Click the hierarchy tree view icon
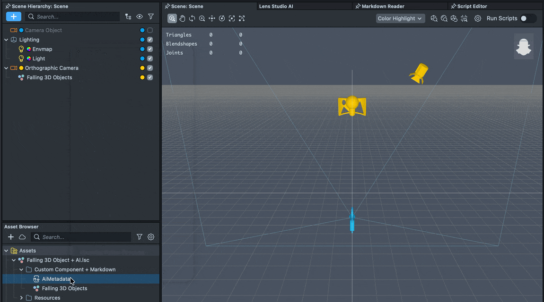This screenshot has width=544, height=302. click(128, 17)
